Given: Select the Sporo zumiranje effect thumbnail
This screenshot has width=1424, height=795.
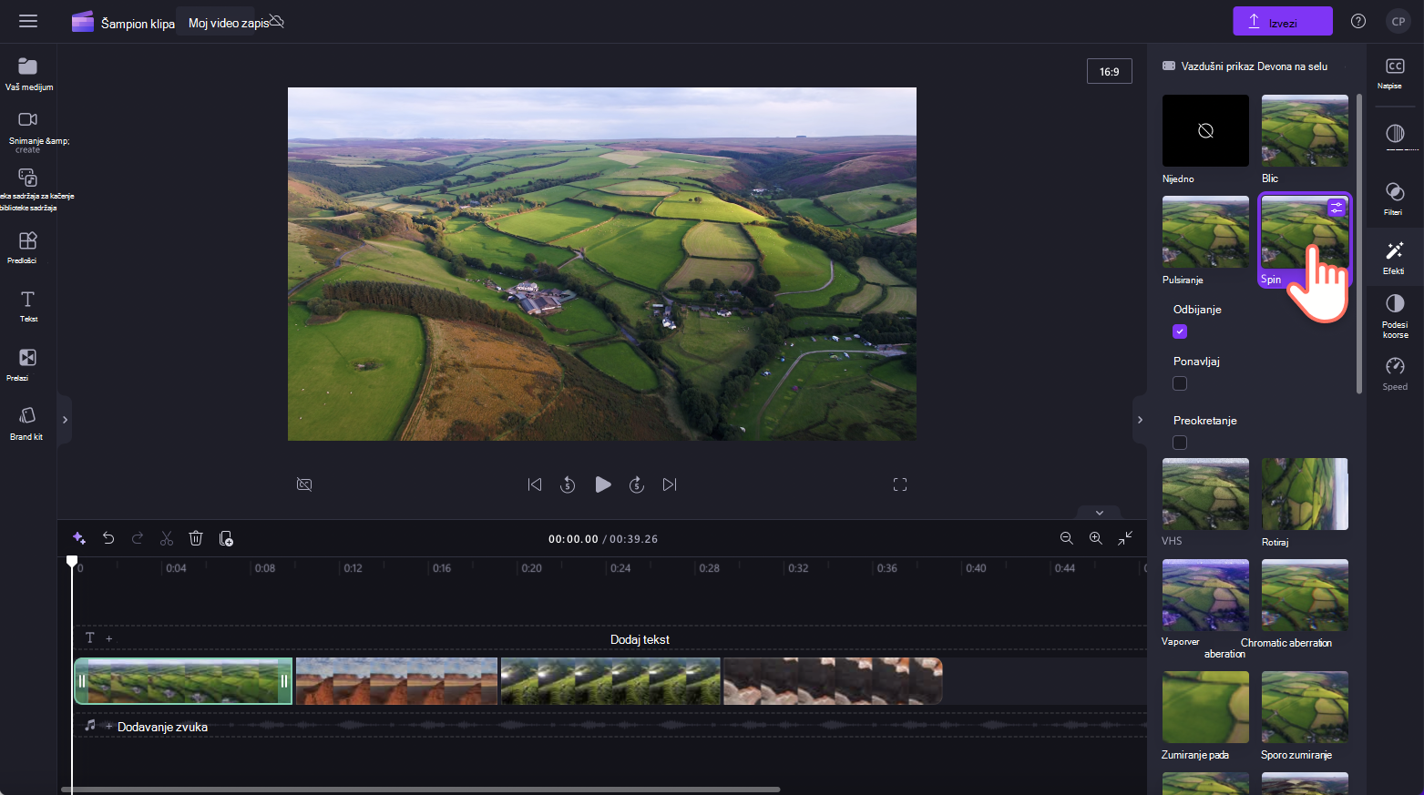Looking at the screenshot, I should (1305, 707).
